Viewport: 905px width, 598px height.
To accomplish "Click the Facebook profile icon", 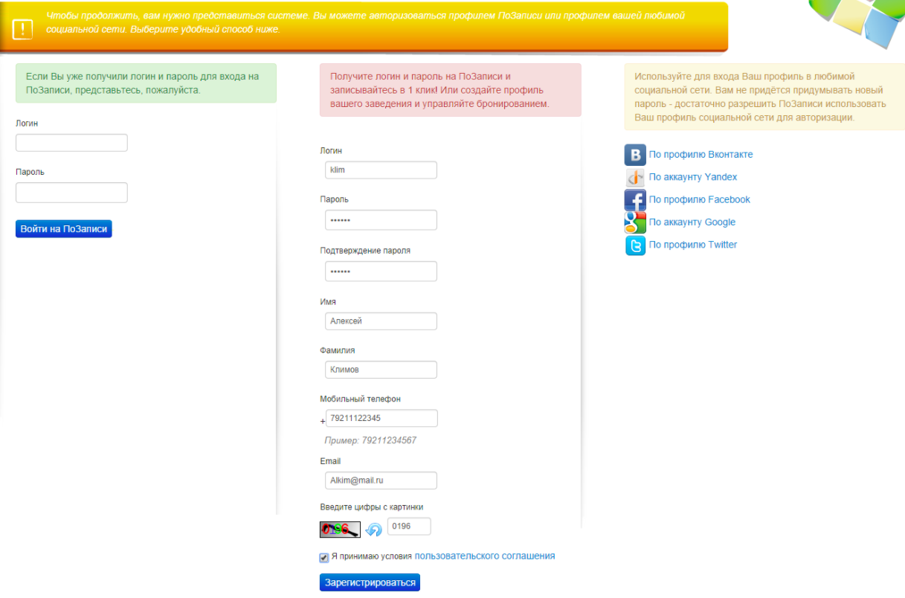I will pyautogui.click(x=635, y=199).
